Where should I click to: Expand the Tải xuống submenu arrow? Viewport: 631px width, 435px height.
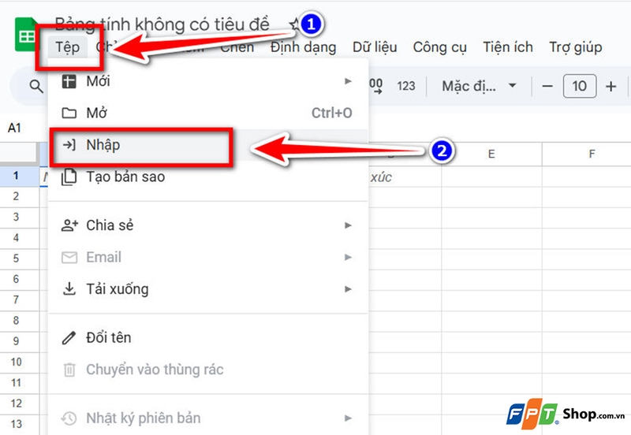pyautogui.click(x=348, y=289)
